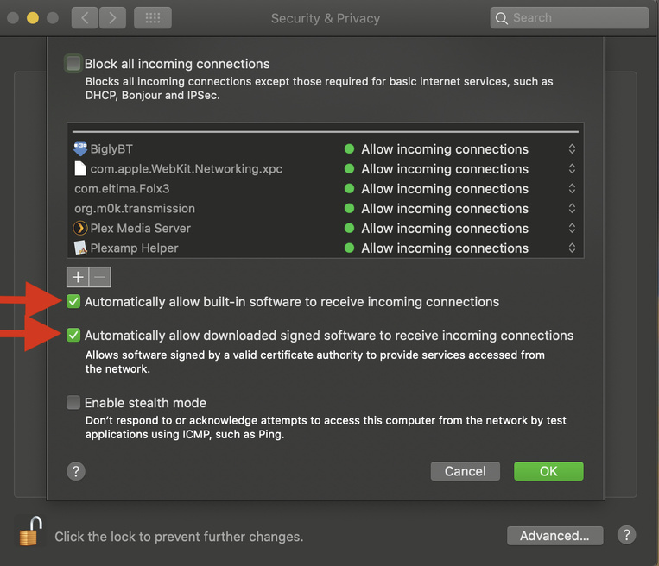Open Plex Media Server connections dropdown
The width and height of the screenshot is (659, 566).
(572, 229)
